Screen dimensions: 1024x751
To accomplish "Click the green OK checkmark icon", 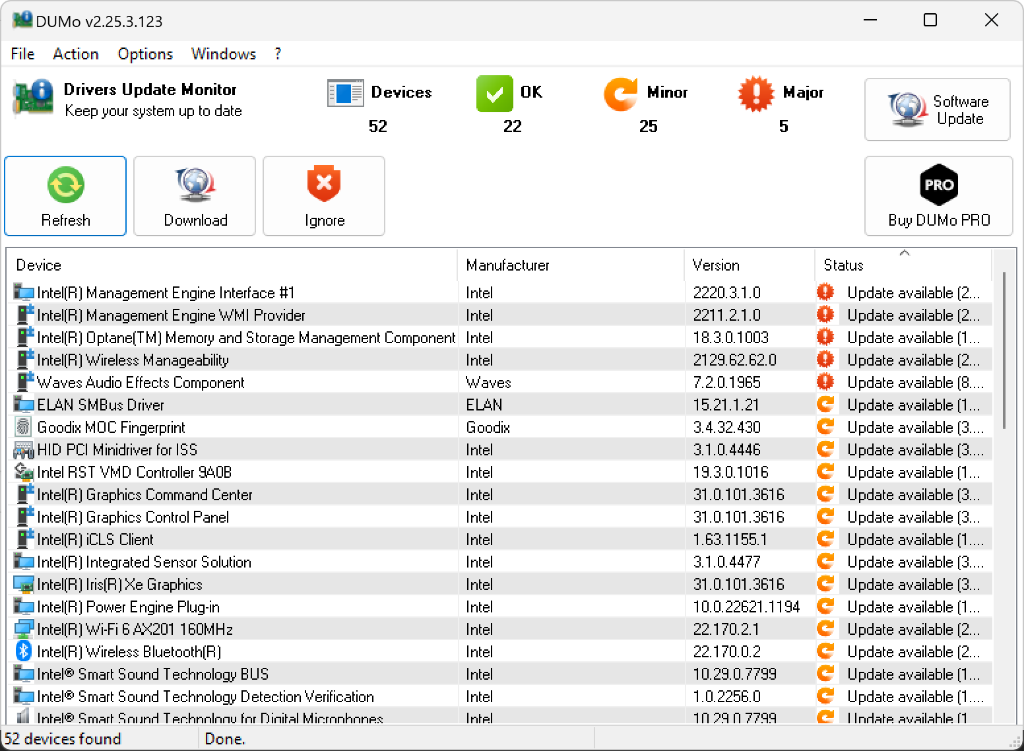I will [494, 93].
